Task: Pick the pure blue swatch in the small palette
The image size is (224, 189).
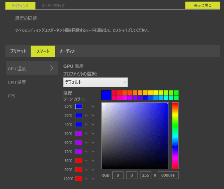Action: click(145, 98)
